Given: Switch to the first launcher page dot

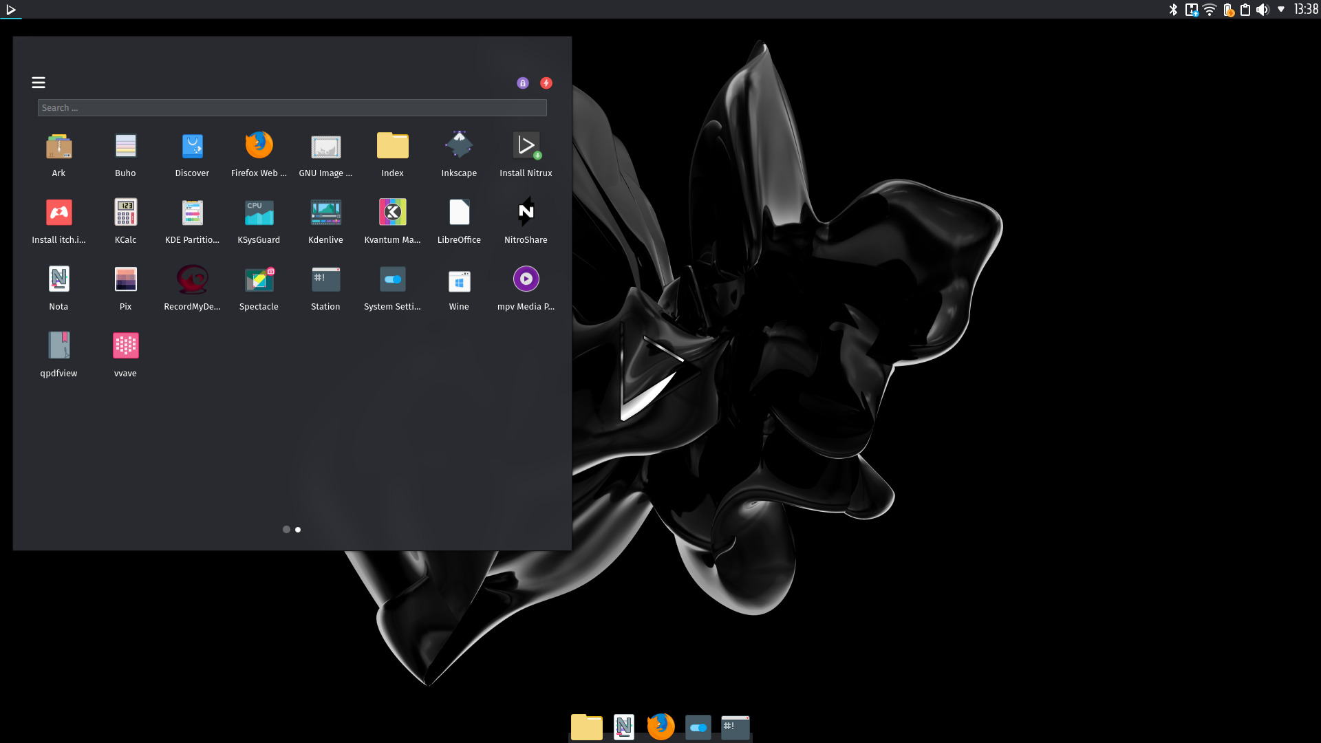Looking at the screenshot, I should (x=286, y=529).
